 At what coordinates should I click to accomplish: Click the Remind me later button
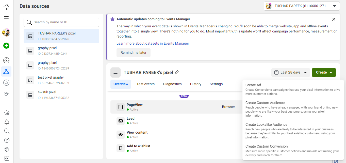click(x=134, y=53)
